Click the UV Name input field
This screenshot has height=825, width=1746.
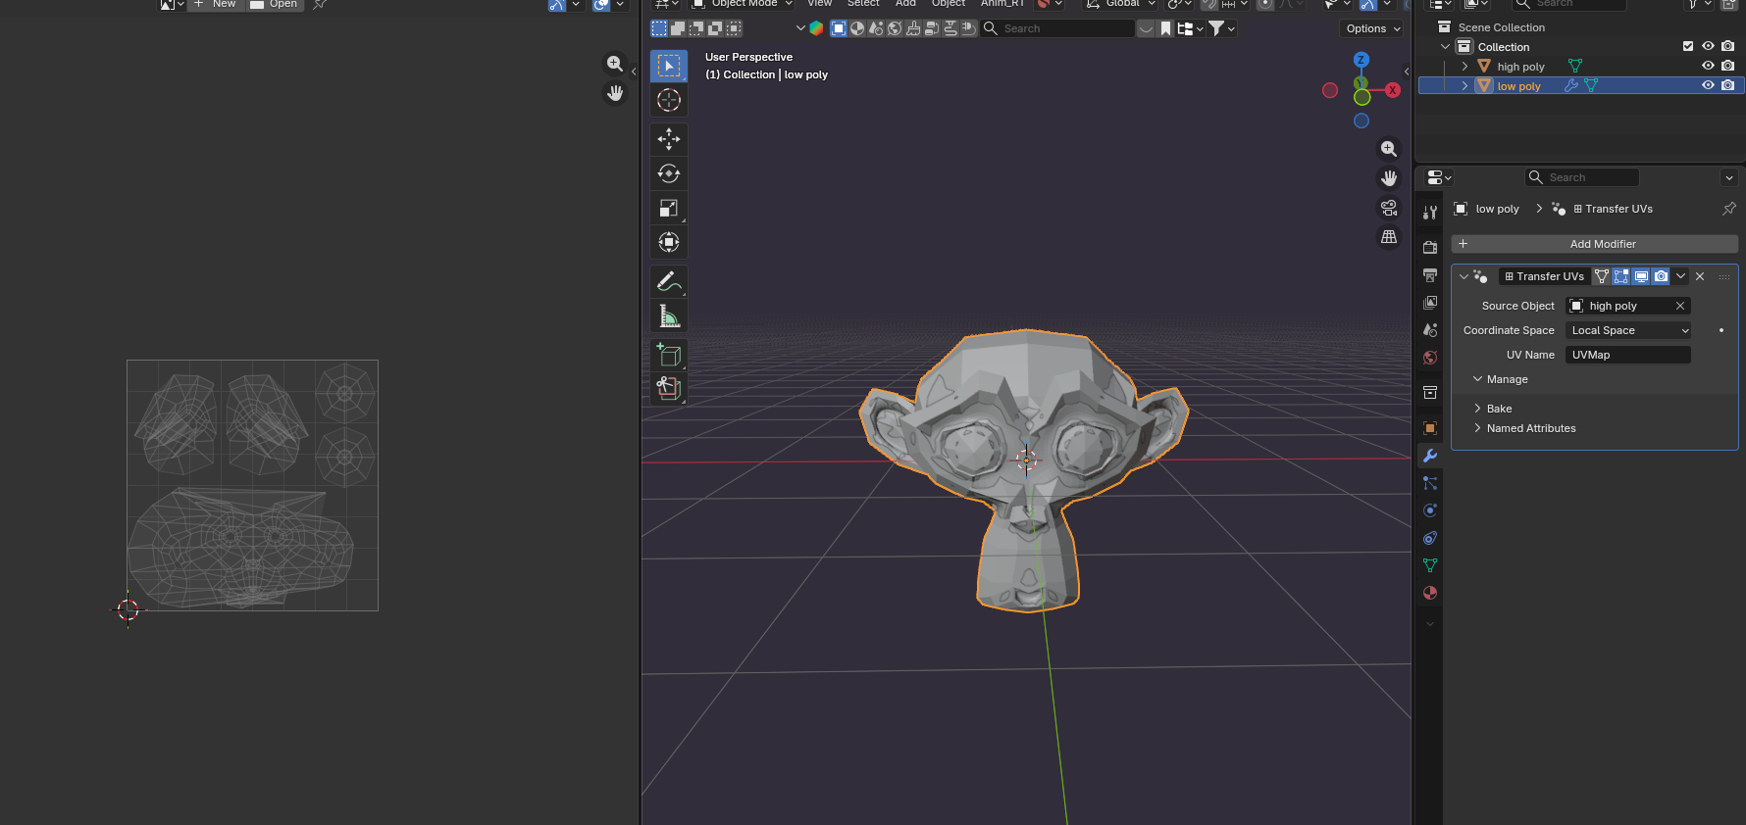pyautogui.click(x=1628, y=355)
